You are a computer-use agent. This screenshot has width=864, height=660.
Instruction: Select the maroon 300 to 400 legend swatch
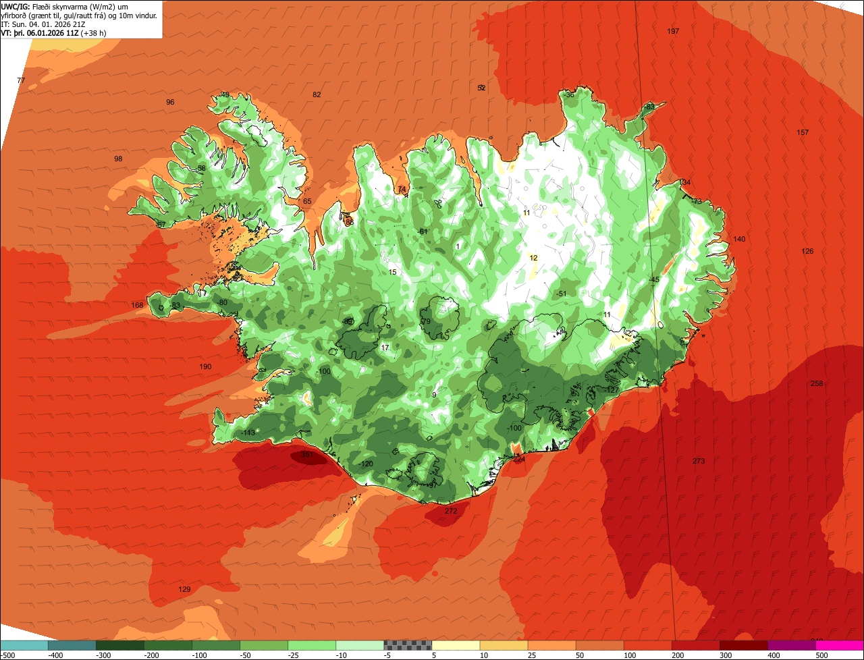(x=744, y=645)
